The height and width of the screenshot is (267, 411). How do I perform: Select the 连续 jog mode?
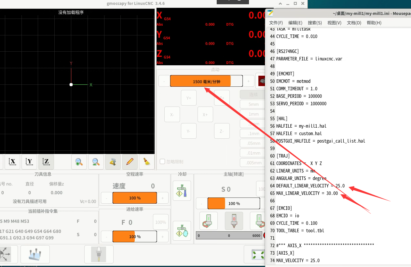point(253,95)
